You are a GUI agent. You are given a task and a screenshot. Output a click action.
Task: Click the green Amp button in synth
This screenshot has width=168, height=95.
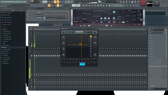[123, 22]
